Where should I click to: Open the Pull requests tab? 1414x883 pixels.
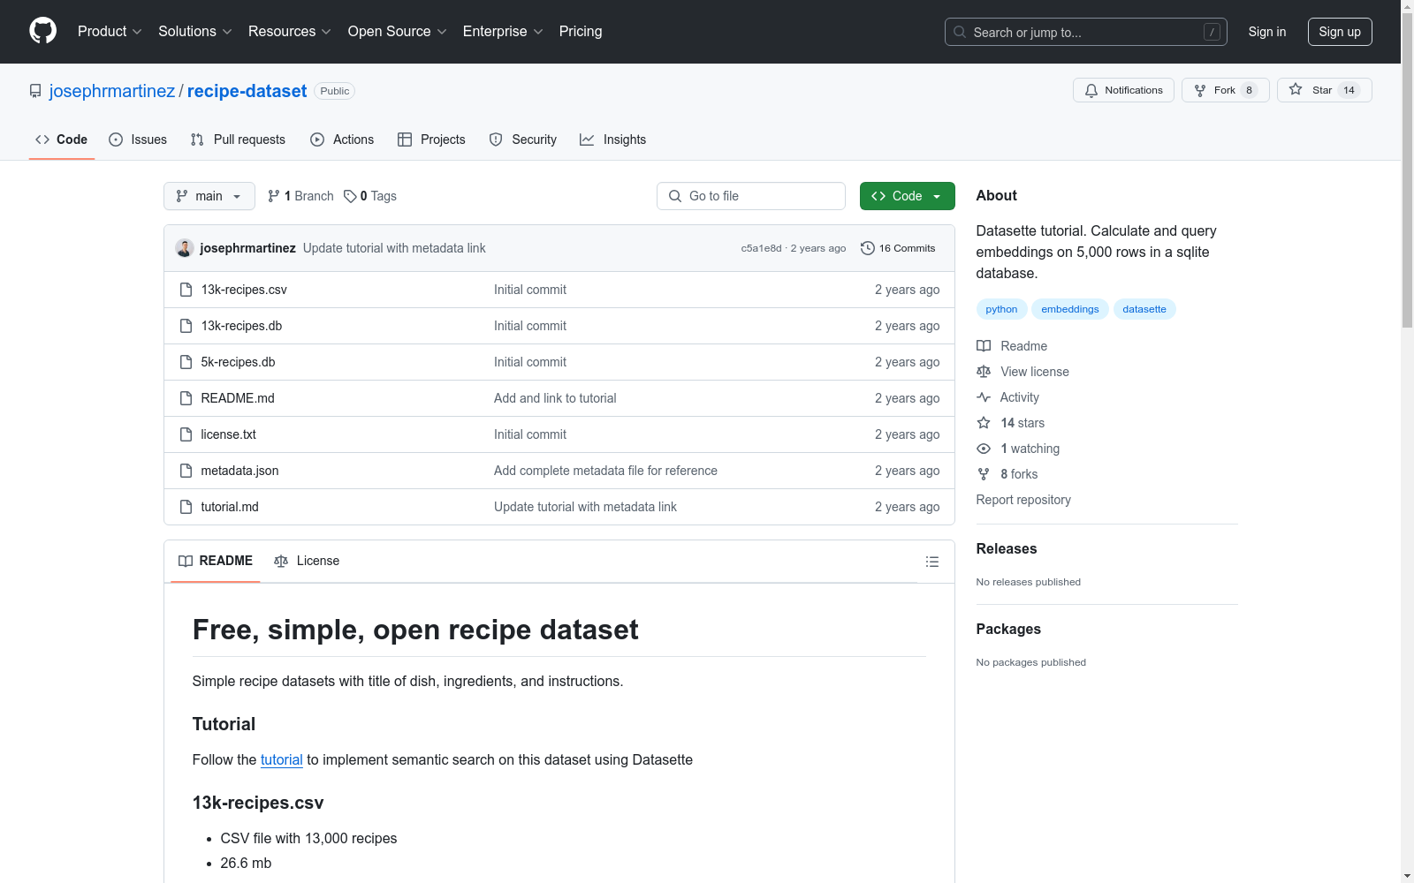[x=238, y=140]
